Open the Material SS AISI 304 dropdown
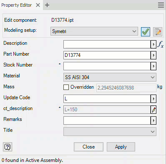Viewport: 166px width, 164px height. (110, 77)
